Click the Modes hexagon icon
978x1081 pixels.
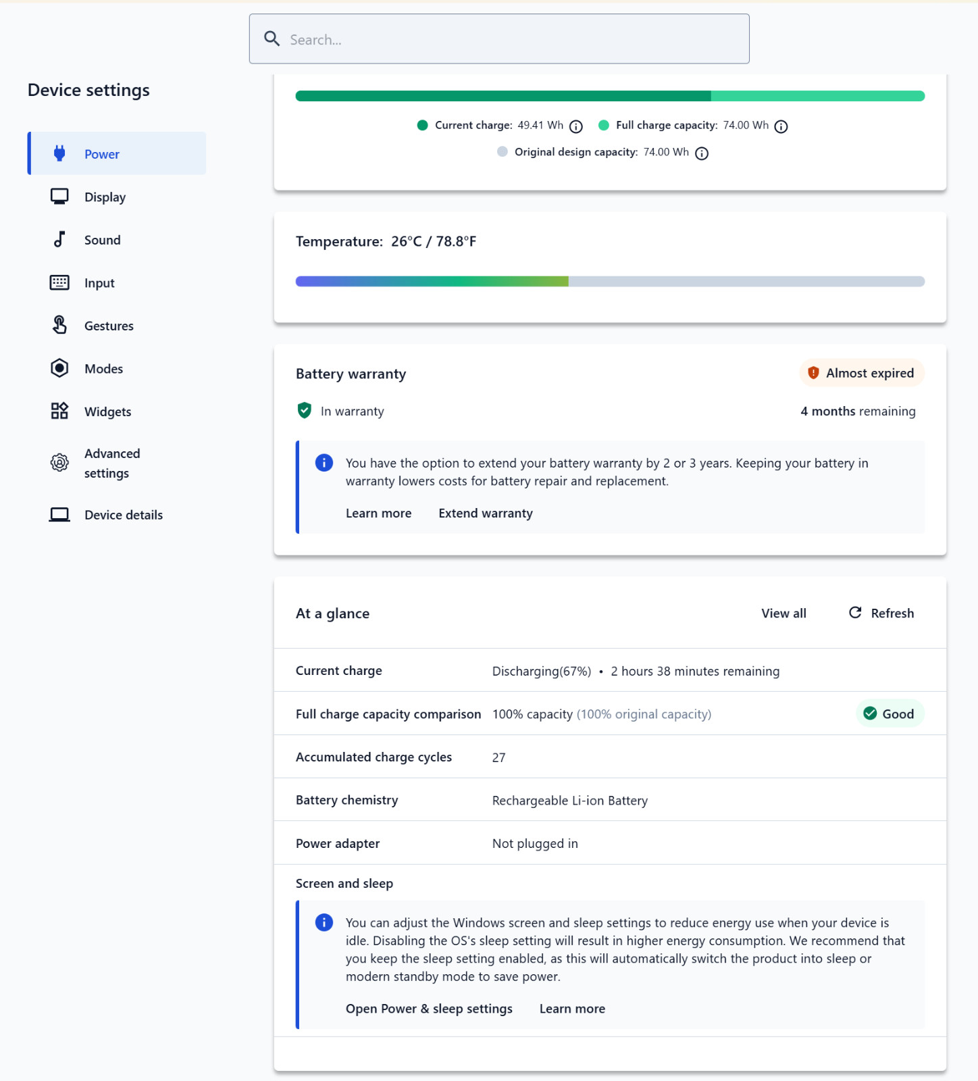pos(59,368)
